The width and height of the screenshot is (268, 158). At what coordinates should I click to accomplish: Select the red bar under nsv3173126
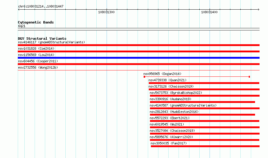pos(204,89)
